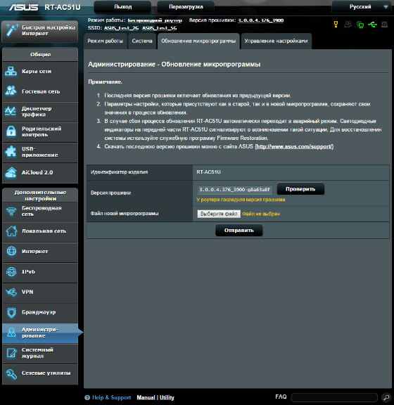Open the Utility link in footer

[x=167, y=397]
